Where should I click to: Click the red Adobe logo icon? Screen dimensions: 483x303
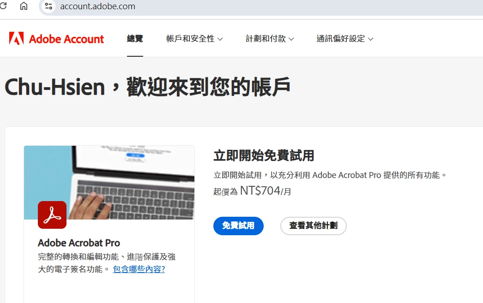point(16,38)
